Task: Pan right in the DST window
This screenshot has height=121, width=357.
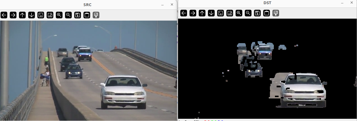Action: [193, 13]
